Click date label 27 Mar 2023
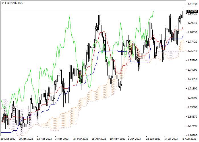The height and width of the screenshot is (142, 199). 81,139
